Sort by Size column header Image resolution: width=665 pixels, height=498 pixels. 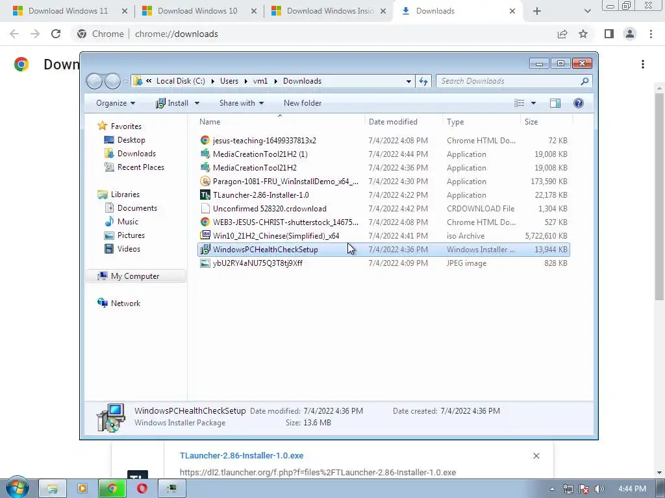546,121
